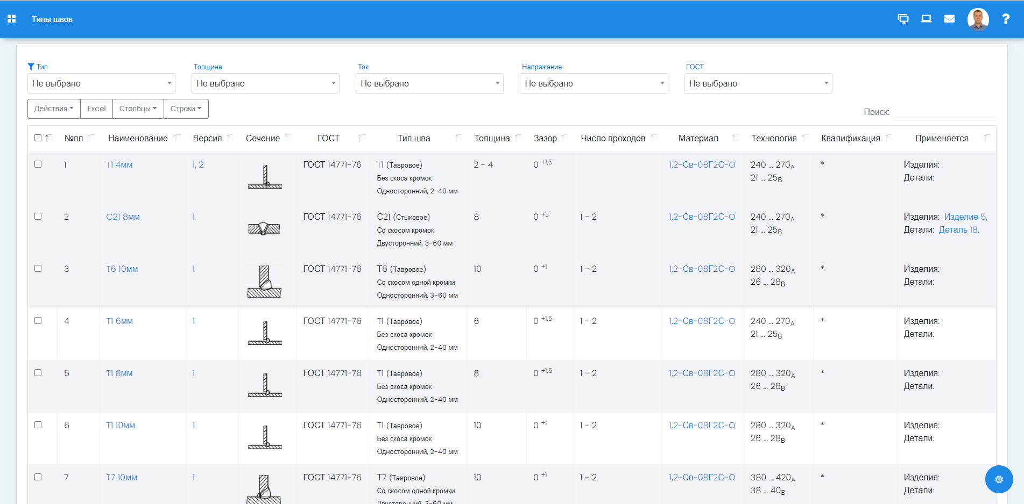Open settings via the floating gear button
Viewport: 1024px width, 504px height.
click(999, 479)
